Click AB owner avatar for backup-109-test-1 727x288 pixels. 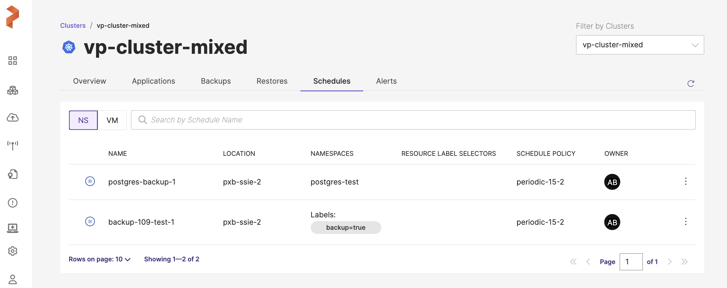(612, 222)
